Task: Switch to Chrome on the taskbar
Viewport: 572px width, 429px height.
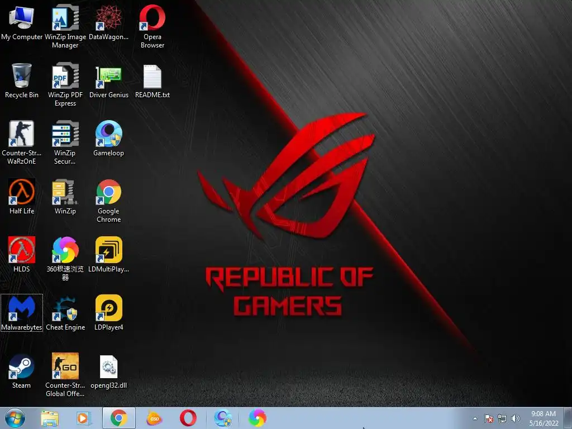Action: pos(119,418)
